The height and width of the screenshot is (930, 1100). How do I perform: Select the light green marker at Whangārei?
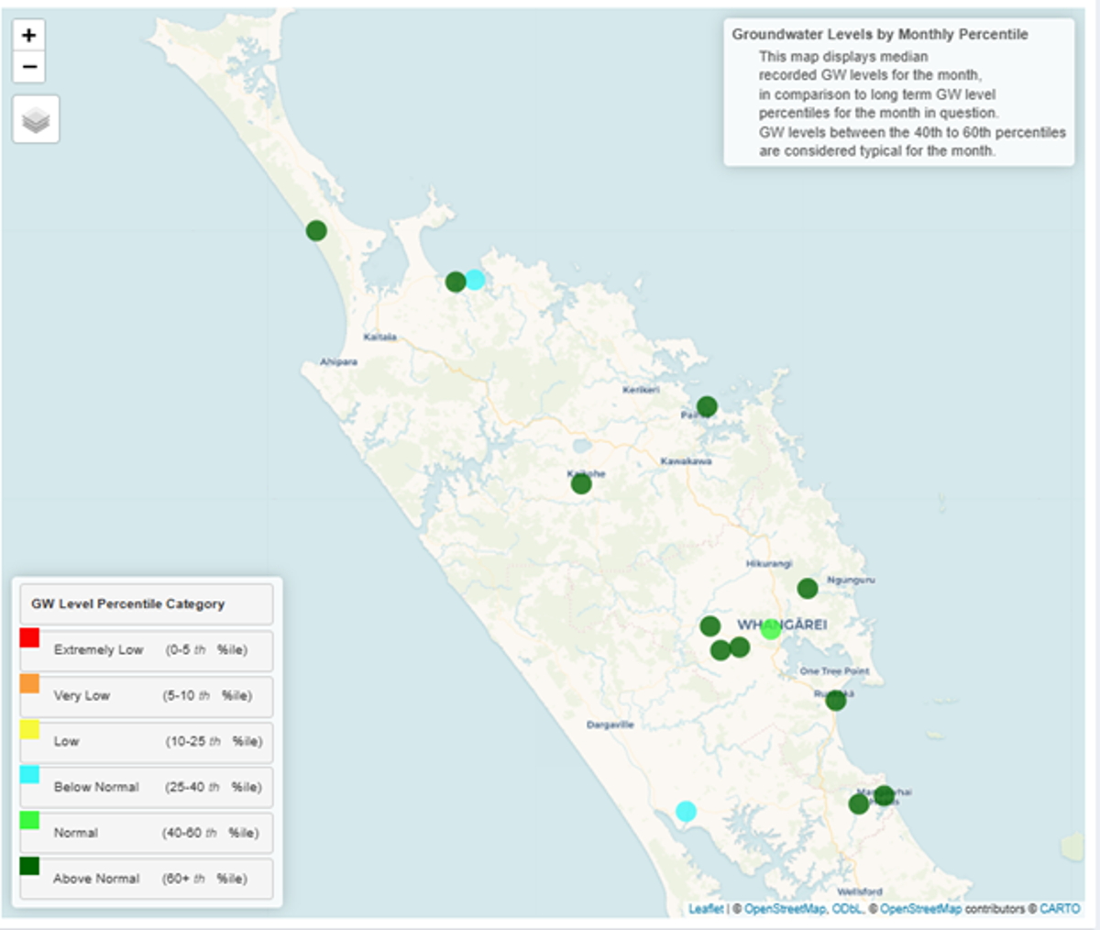(x=771, y=629)
